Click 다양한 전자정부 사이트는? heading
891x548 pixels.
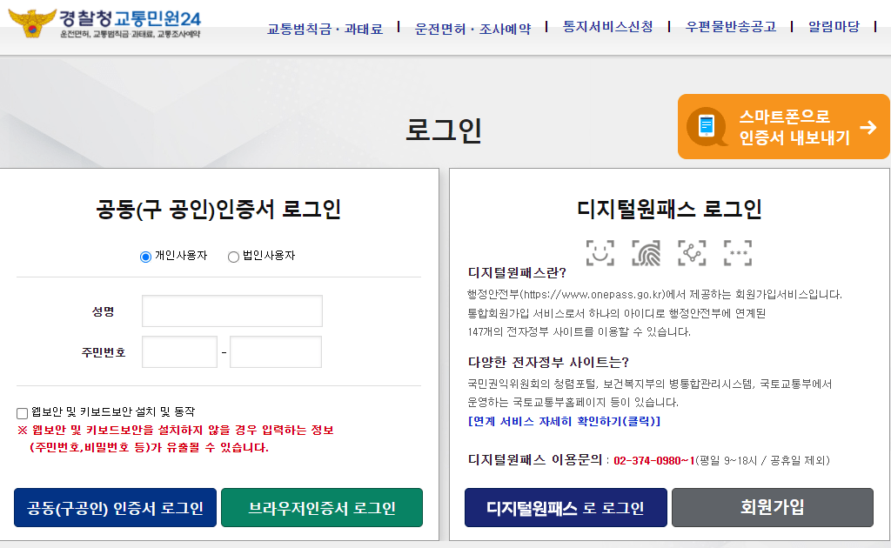coord(548,363)
